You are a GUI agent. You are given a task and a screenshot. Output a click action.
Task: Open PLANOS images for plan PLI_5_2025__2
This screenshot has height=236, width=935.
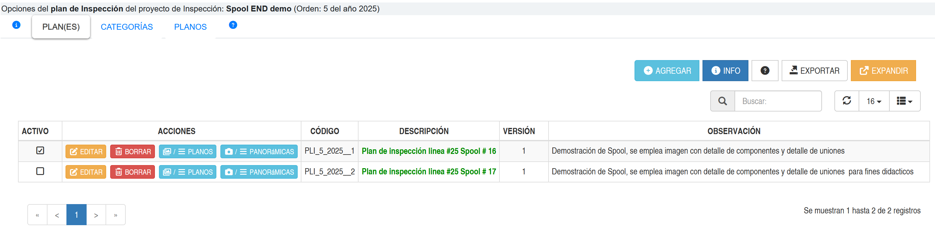pos(188,172)
